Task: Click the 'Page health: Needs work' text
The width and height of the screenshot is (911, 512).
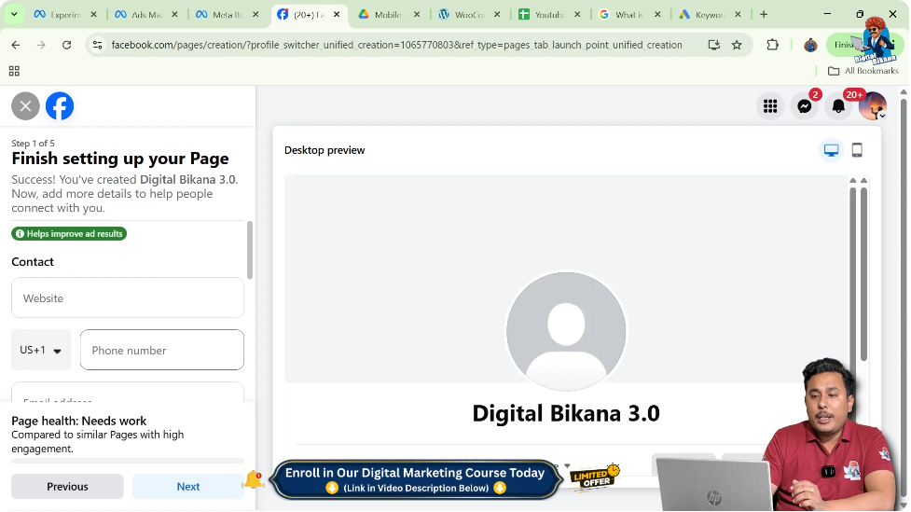Action: 79,421
